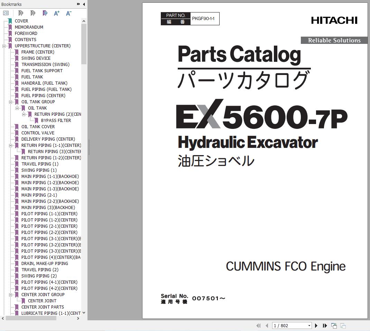Click the previous view icon in status bar
The width and height of the screenshot is (370, 331).
[x=334, y=326]
